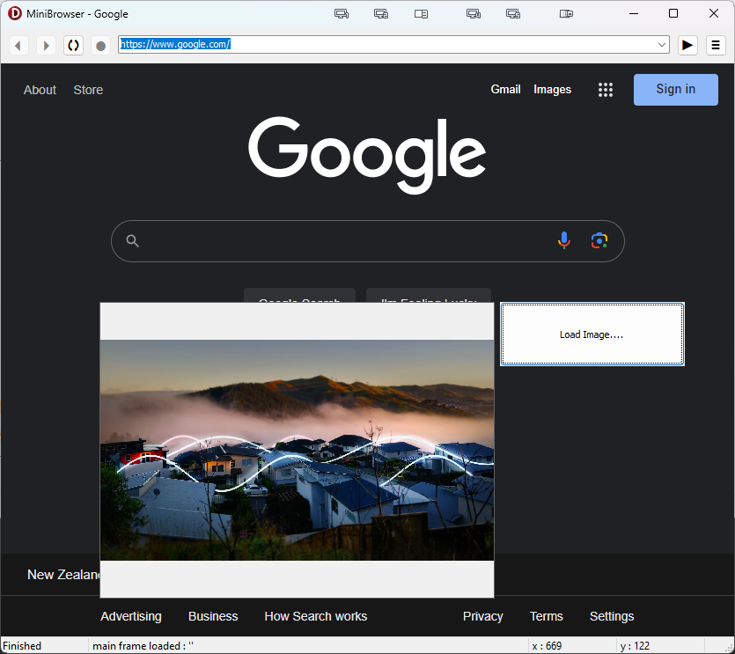Screen dimensions: 735x654
Task: Go forward with the right arrow button
Action: click(x=46, y=46)
